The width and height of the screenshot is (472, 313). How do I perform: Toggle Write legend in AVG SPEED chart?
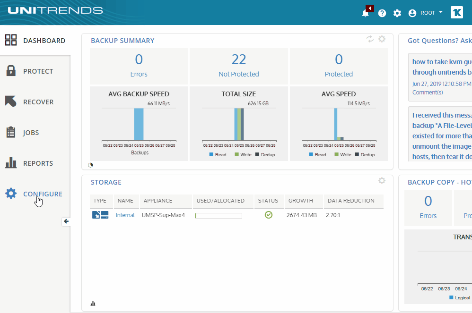click(343, 155)
